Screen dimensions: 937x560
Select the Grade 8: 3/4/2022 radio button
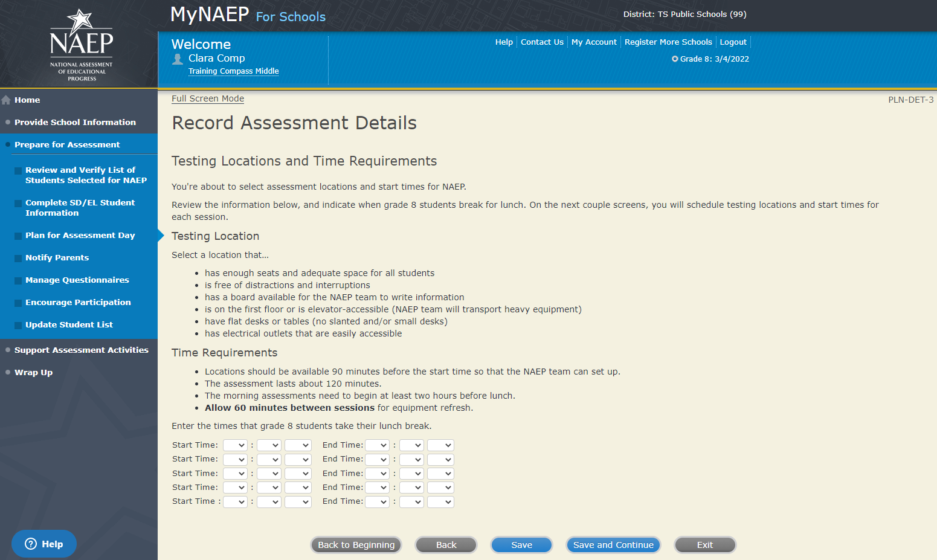coord(675,59)
